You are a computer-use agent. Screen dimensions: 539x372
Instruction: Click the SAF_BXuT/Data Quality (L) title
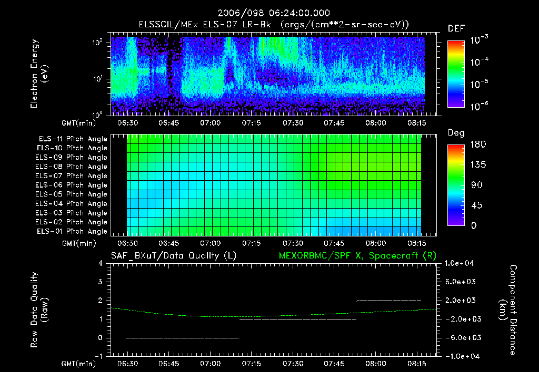(x=174, y=256)
